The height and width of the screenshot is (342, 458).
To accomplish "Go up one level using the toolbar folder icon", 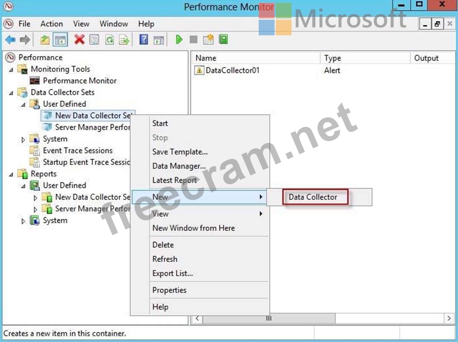I will coord(45,39).
